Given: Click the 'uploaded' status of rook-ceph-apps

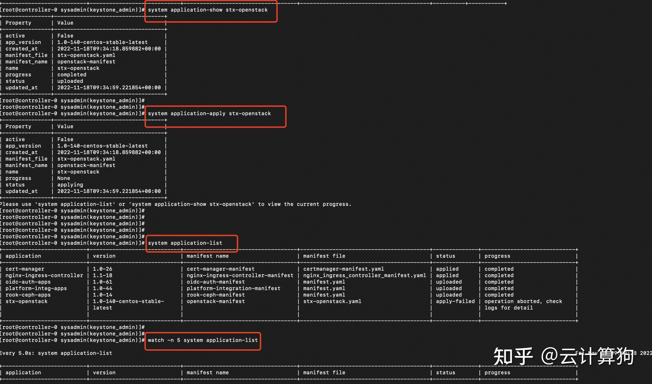Looking at the screenshot, I should click(x=449, y=295).
